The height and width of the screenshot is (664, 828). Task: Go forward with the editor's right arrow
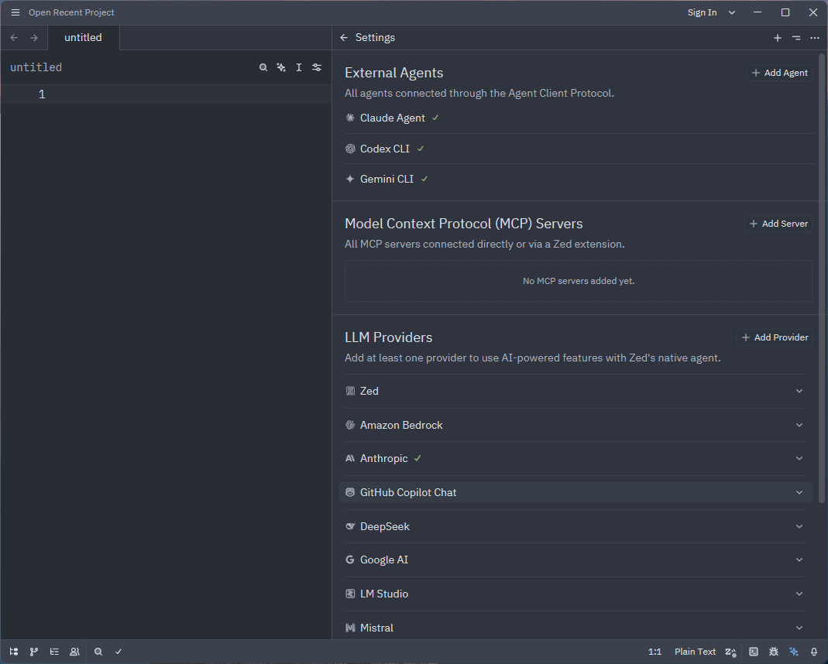[x=34, y=38]
